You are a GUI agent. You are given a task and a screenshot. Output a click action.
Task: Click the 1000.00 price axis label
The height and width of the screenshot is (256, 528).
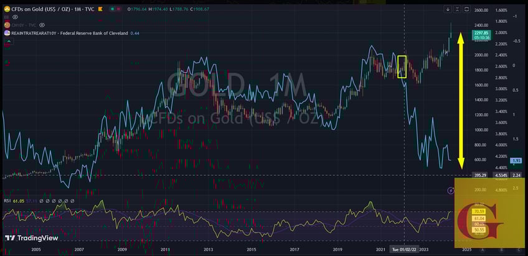[x=481, y=130]
